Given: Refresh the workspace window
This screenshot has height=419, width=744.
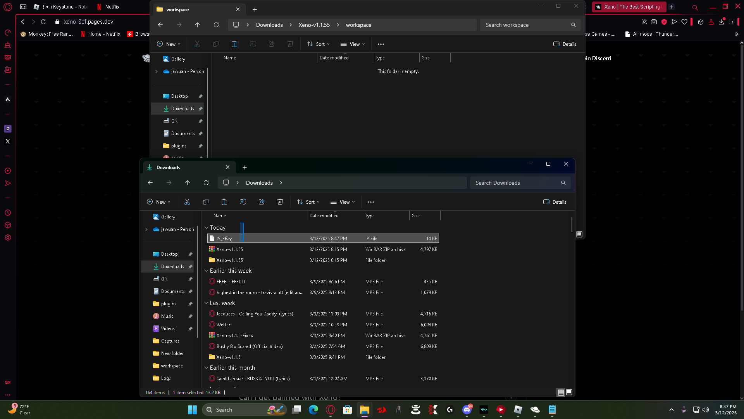Looking at the screenshot, I should pyautogui.click(x=216, y=25).
